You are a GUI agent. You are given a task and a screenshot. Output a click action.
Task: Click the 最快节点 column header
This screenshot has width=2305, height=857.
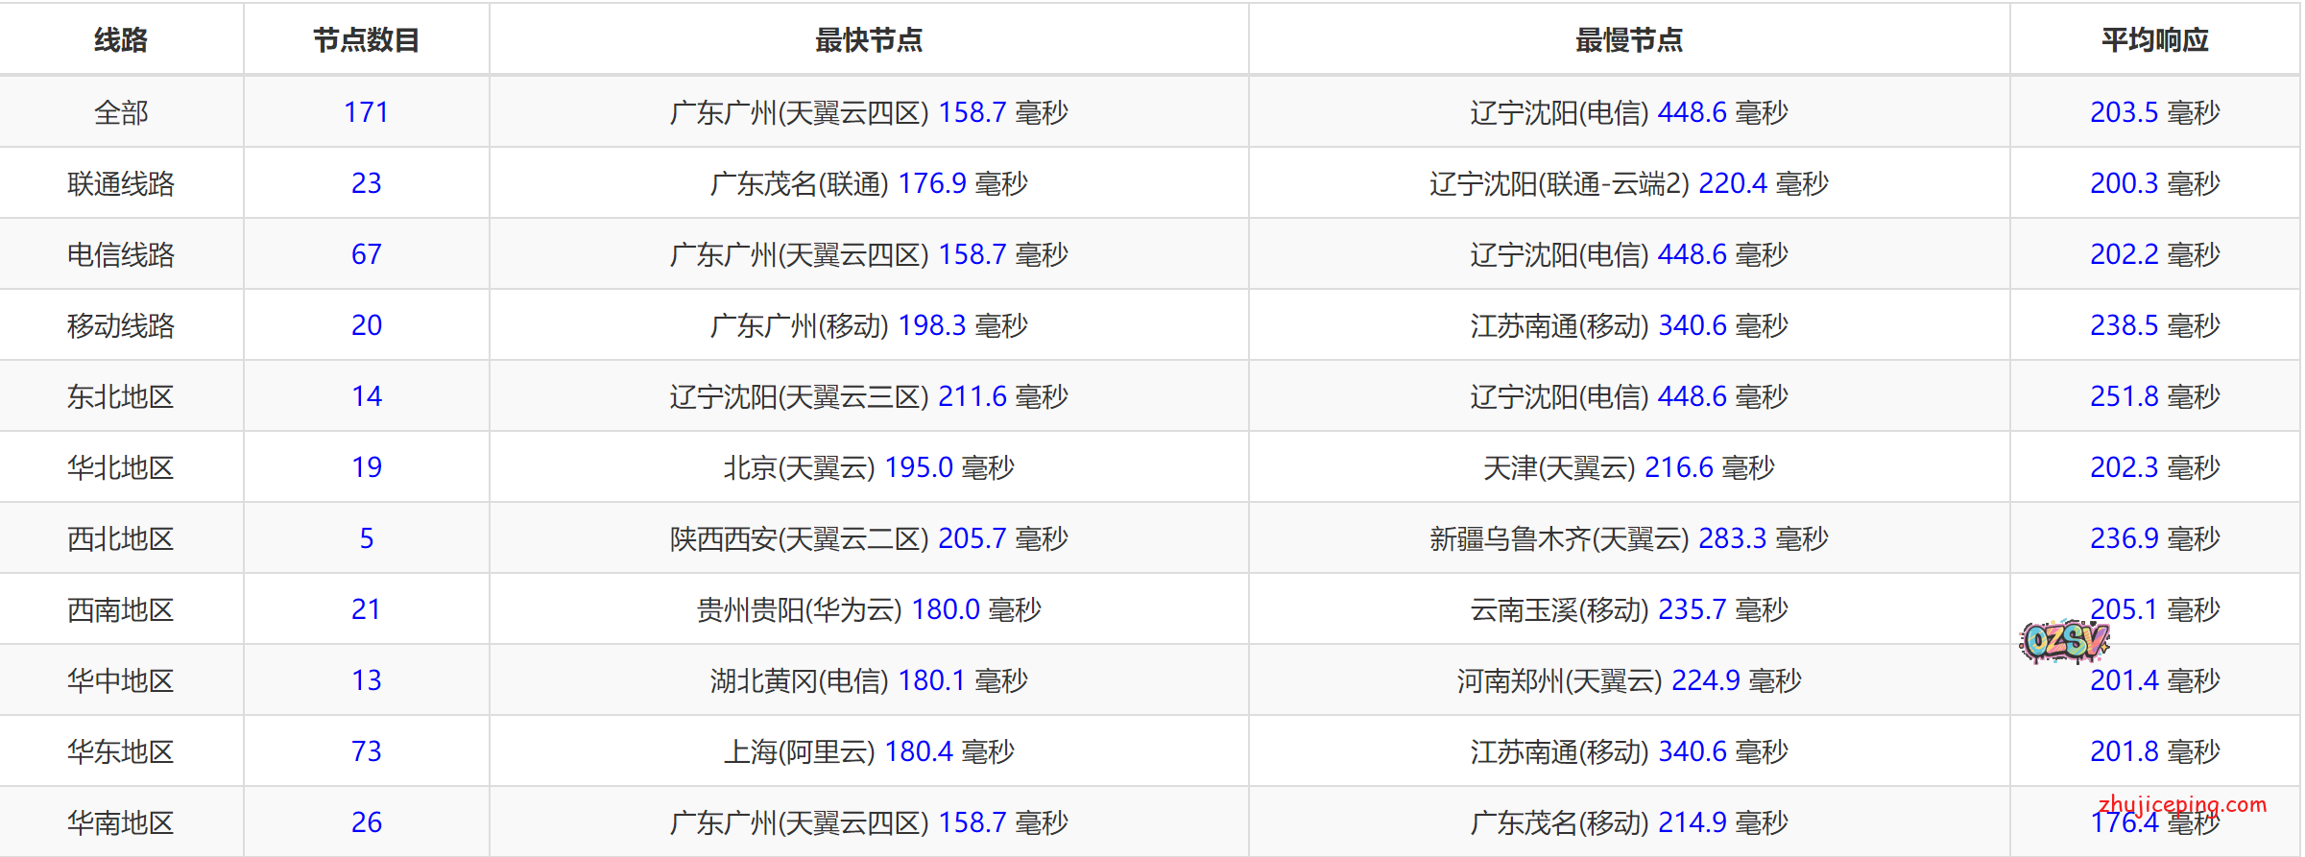point(868,40)
